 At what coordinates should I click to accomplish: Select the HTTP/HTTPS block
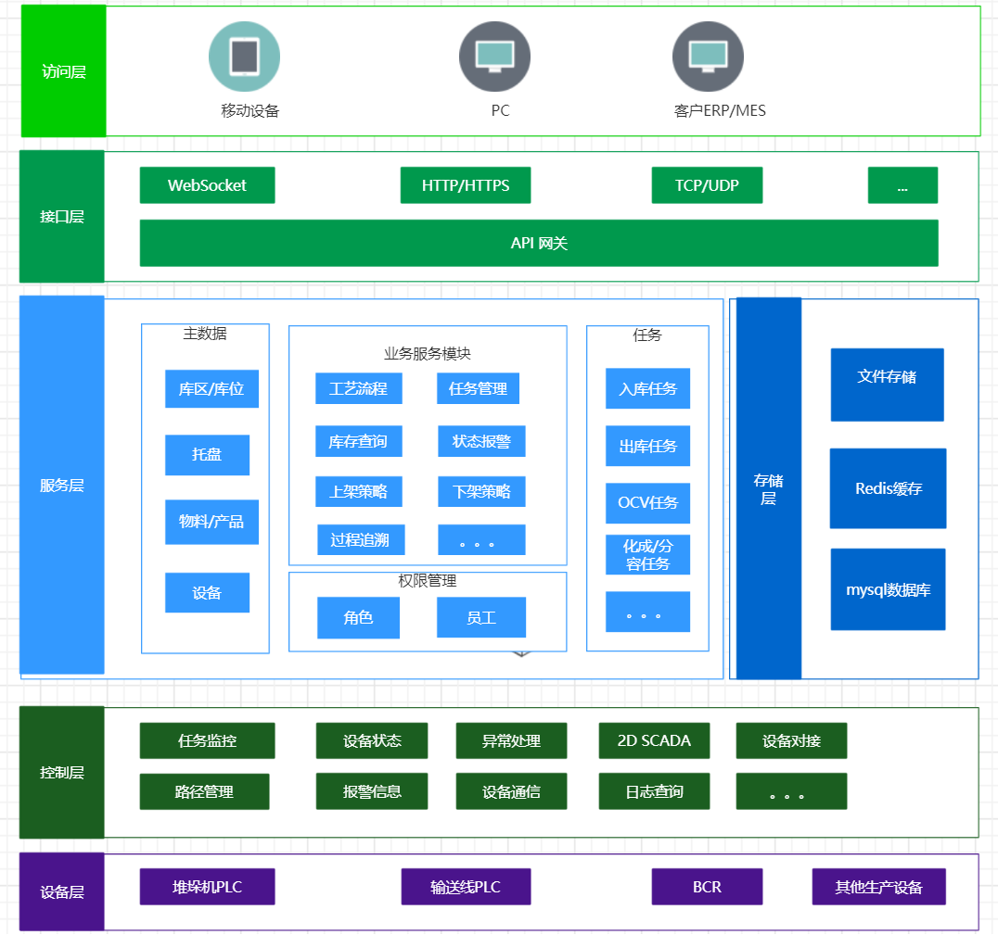[x=466, y=185]
